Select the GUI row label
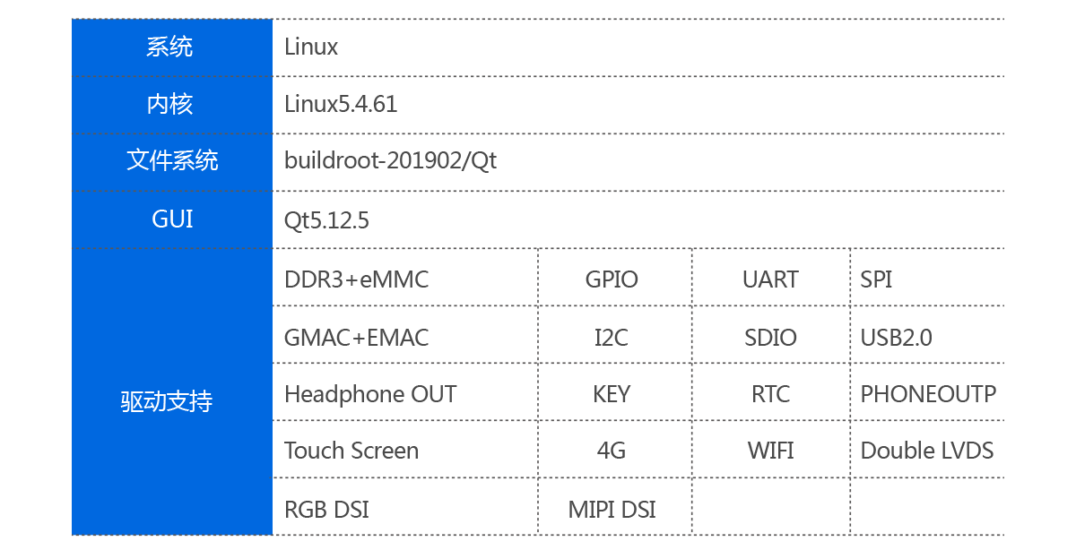This screenshot has width=1076, height=550. pyautogui.click(x=172, y=219)
